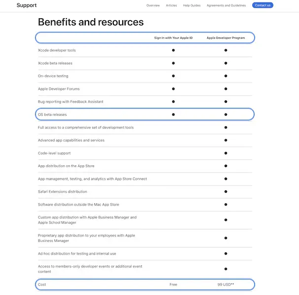Click the Sign In with Your Apple ID header
Image resolution: width=299 pixels, height=295 pixels.
point(173,37)
